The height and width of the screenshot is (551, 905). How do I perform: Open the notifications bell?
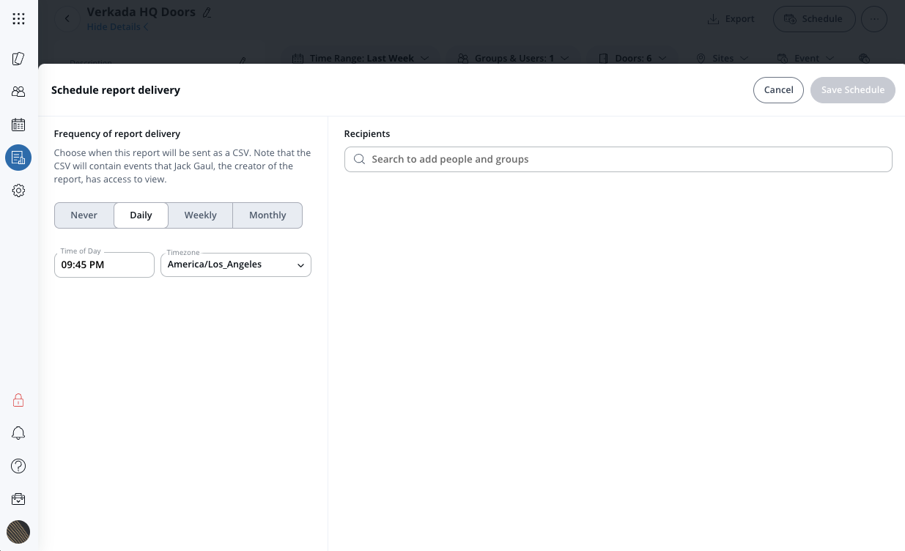coord(18,433)
